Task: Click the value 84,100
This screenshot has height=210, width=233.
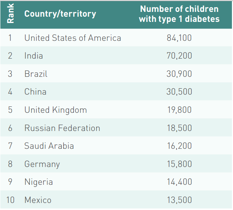Action: pos(179,38)
